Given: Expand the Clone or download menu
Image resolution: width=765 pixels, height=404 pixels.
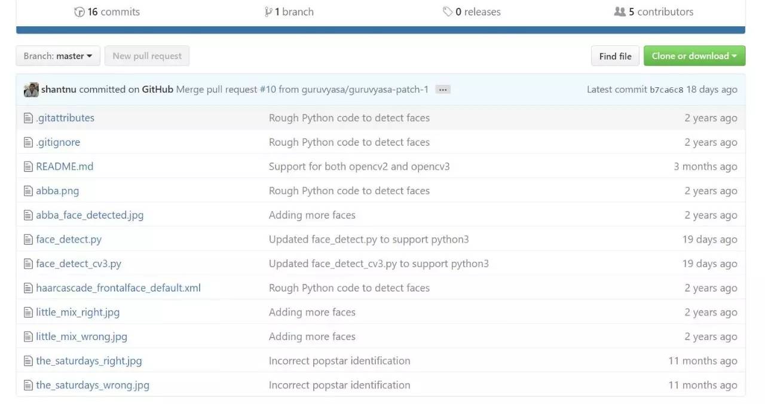Looking at the screenshot, I should 694,56.
